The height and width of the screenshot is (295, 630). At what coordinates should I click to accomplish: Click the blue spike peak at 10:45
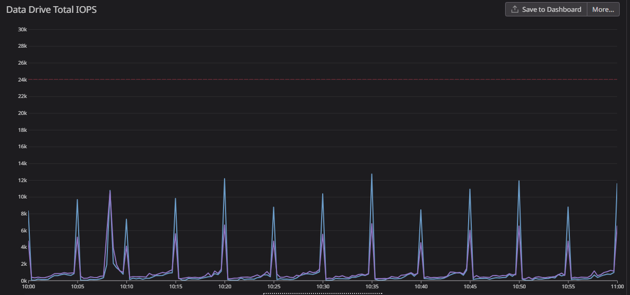pos(470,189)
